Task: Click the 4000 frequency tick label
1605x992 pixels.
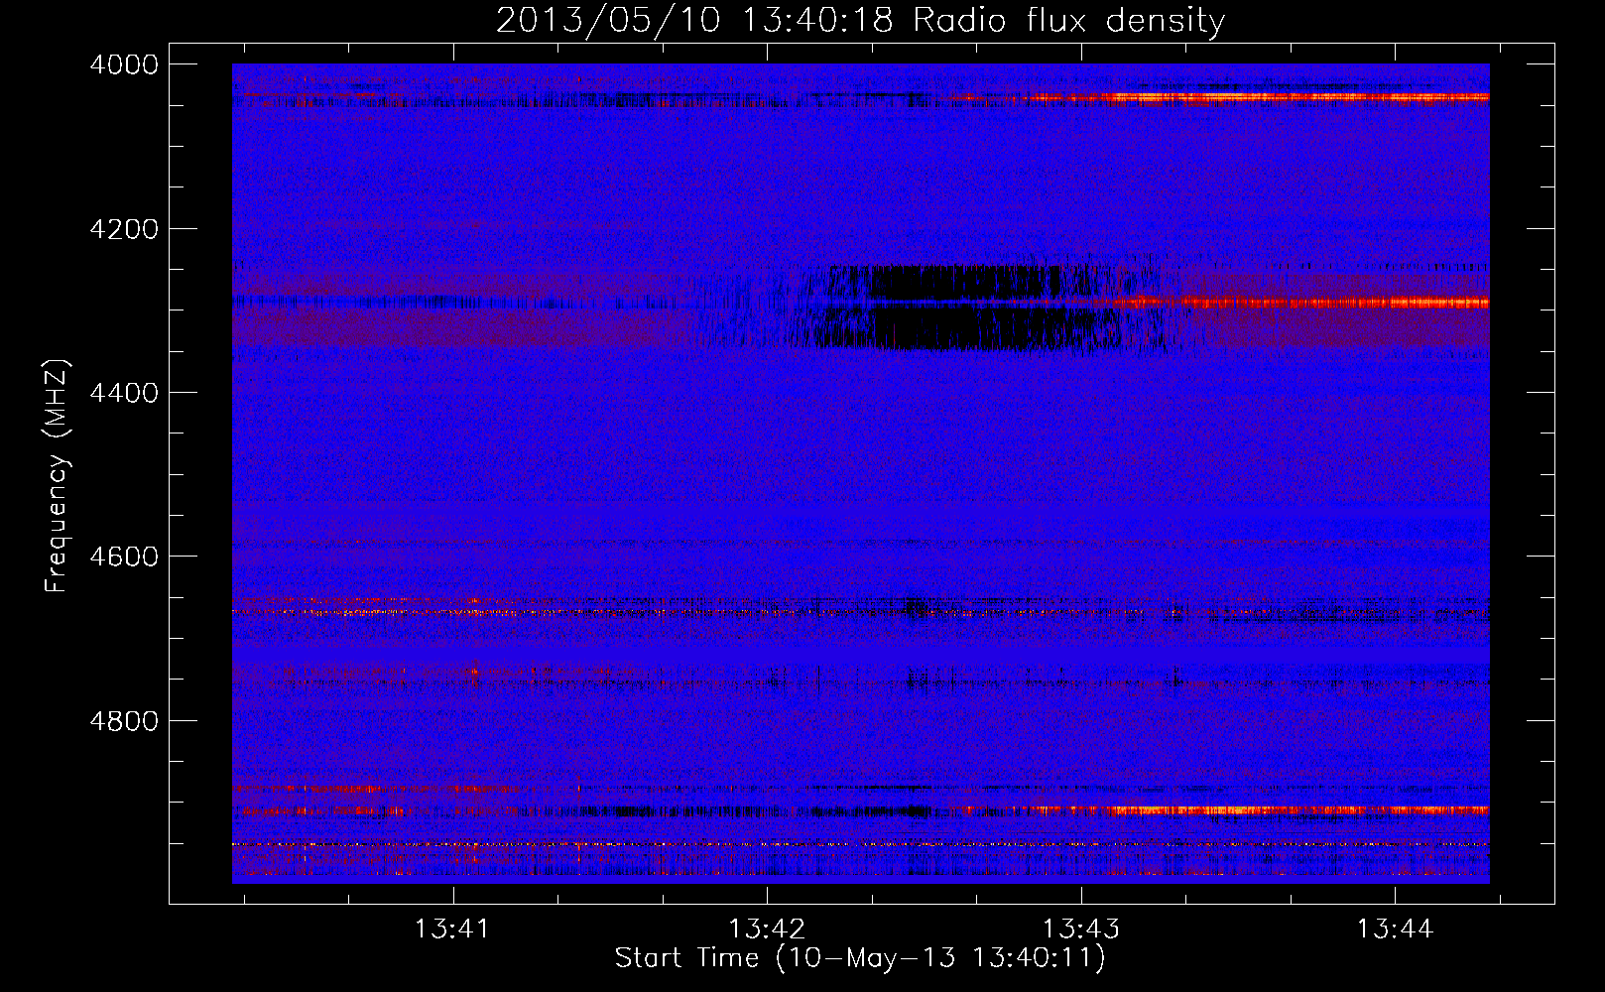Action: [x=124, y=64]
